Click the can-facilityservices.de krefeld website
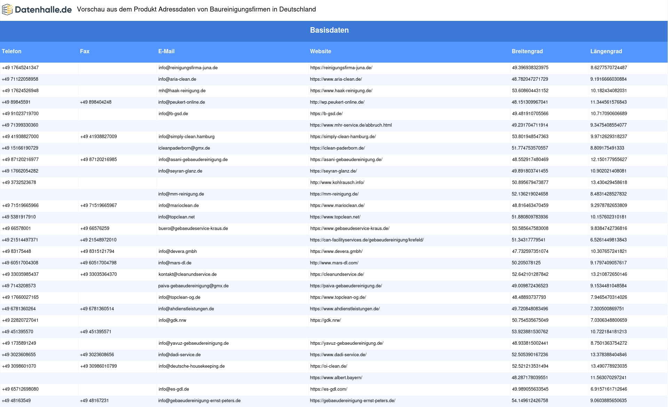Image resolution: width=668 pixels, height=407 pixels. pos(367,240)
